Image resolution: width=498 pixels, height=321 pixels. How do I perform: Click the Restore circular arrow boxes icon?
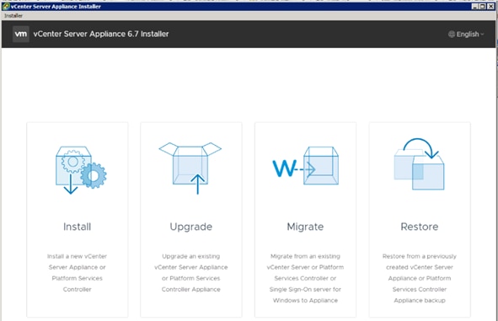click(420, 163)
